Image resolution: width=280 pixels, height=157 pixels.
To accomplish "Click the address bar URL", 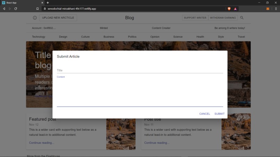I will point(72,9).
